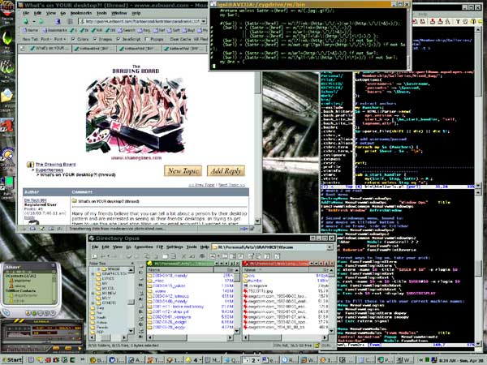Open the Tools menu in Mozilla

pyautogui.click(x=101, y=13)
